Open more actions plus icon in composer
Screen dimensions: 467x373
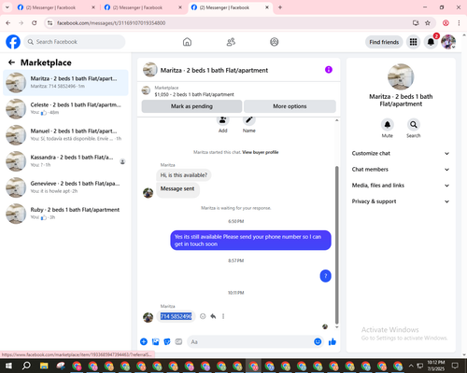[x=144, y=342]
